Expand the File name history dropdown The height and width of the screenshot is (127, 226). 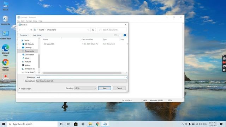(x=126, y=77)
